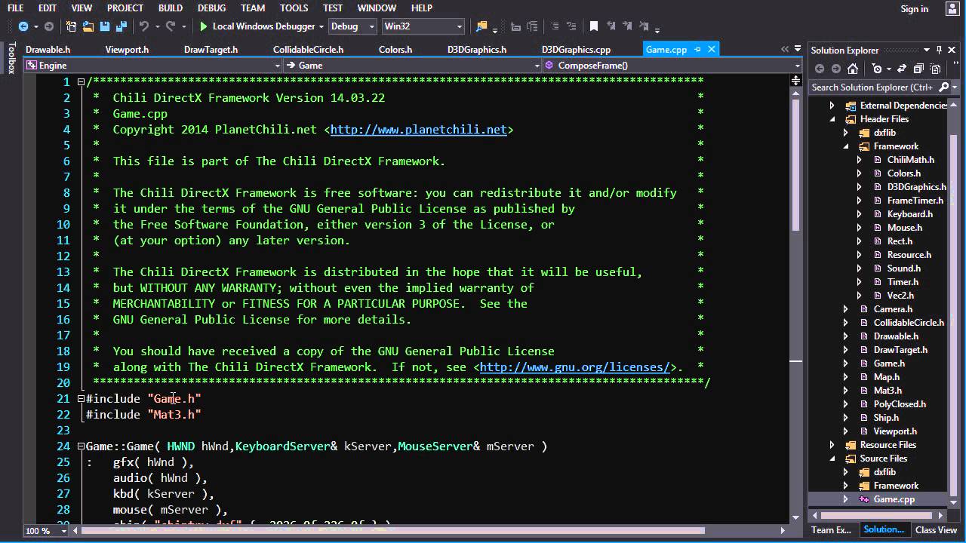The width and height of the screenshot is (966, 543).
Task: Start debugging with the green play icon
Action: coord(203,26)
